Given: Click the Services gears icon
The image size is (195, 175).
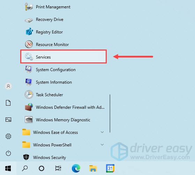Looking at the screenshot, I should 29,57.
